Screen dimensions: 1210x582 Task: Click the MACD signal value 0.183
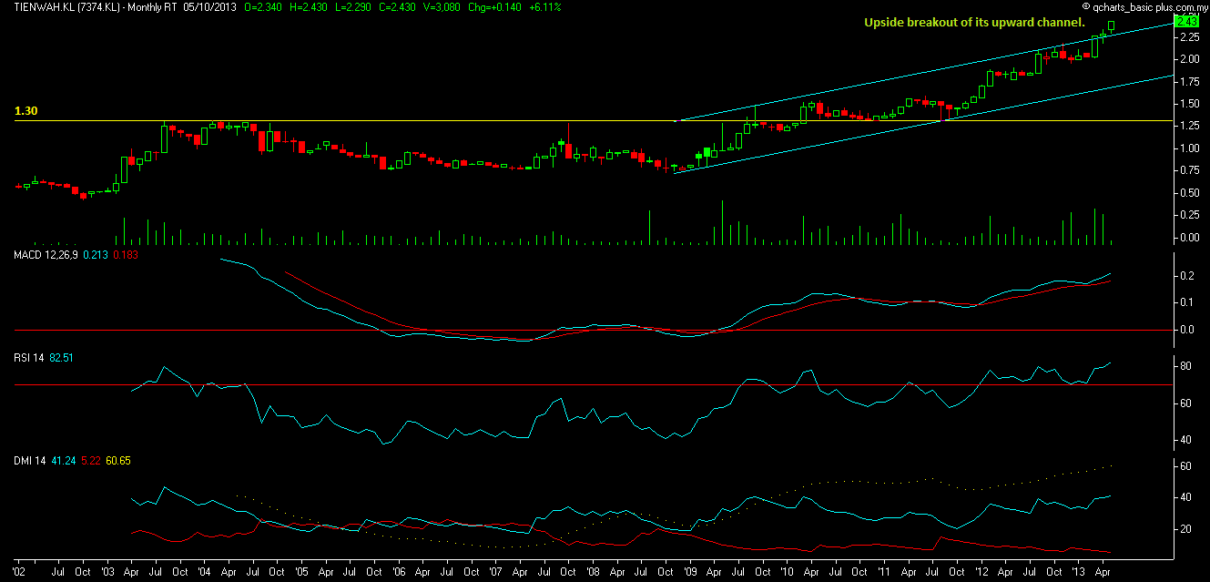tap(124, 257)
